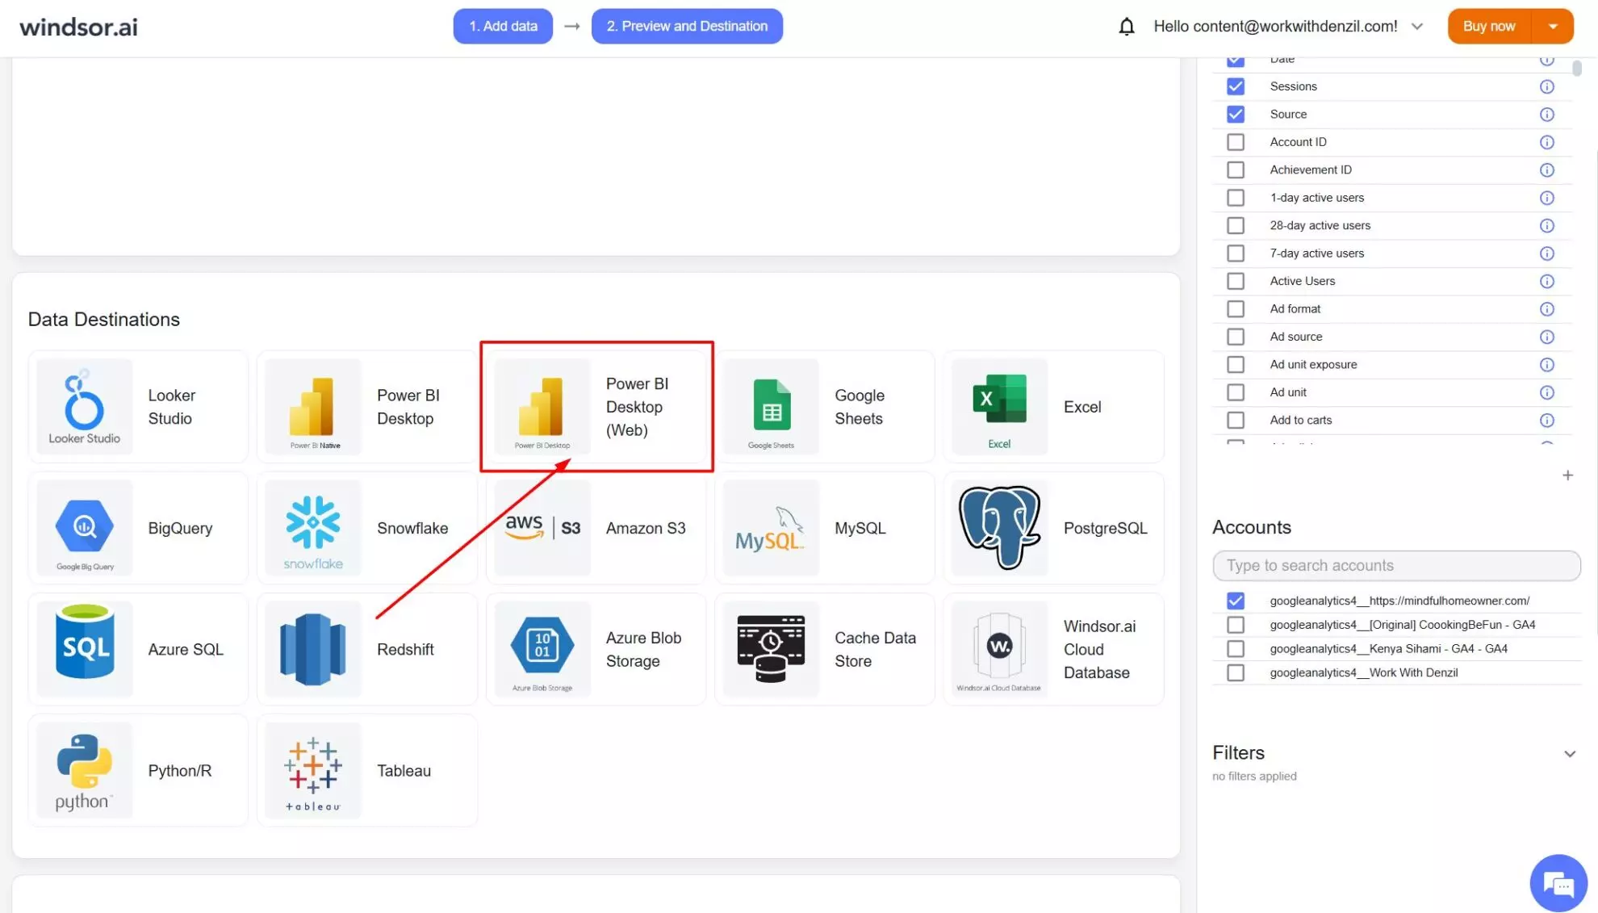Screen dimensions: 1598x913
Task: Pick the Amazon S3 destination icon
Action: click(542, 528)
